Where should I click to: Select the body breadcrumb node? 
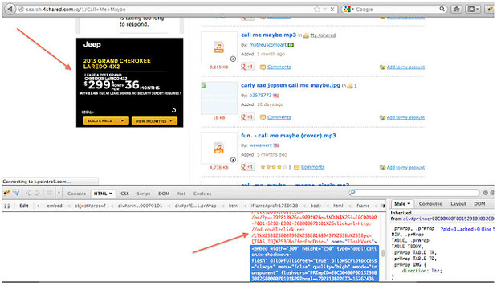[x=316, y=206]
